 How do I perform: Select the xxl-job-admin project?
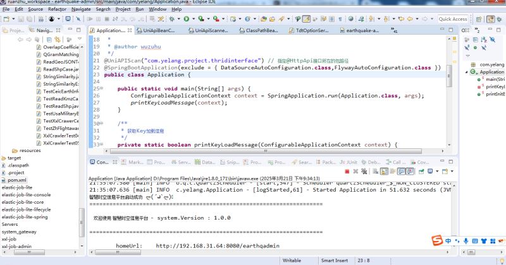[16, 246]
